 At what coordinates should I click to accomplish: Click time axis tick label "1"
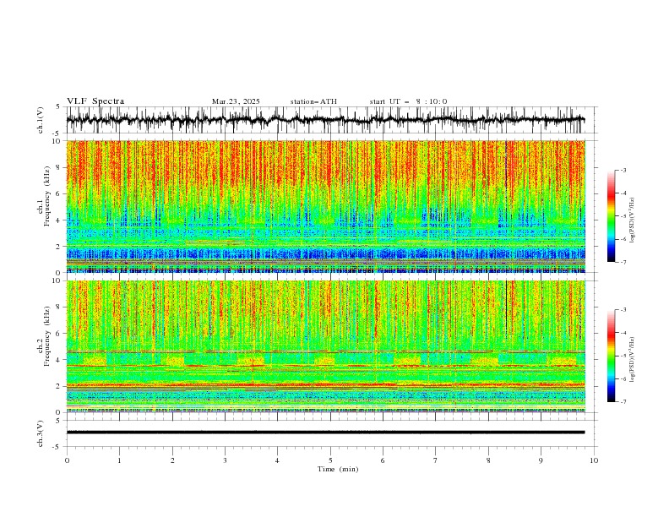tap(119, 460)
